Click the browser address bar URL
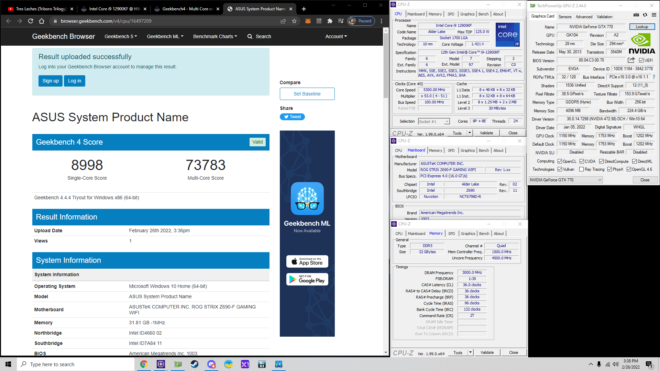660x371 pixels. 106,21
